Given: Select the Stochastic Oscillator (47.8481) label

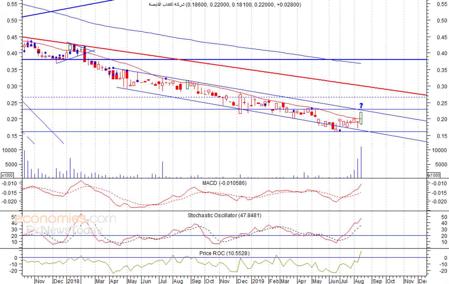Looking at the screenshot, I should pyautogui.click(x=224, y=215).
